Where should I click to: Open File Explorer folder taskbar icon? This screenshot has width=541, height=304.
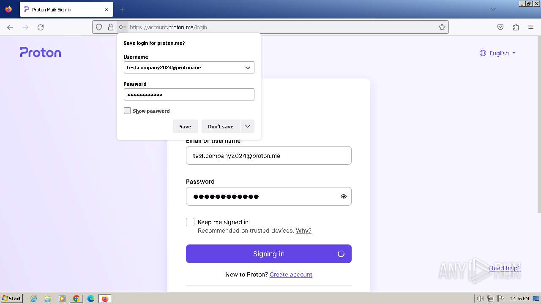click(x=48, y=299)
